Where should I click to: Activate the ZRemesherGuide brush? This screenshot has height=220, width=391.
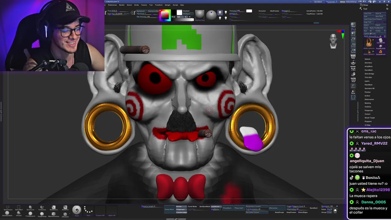point(53,214)
